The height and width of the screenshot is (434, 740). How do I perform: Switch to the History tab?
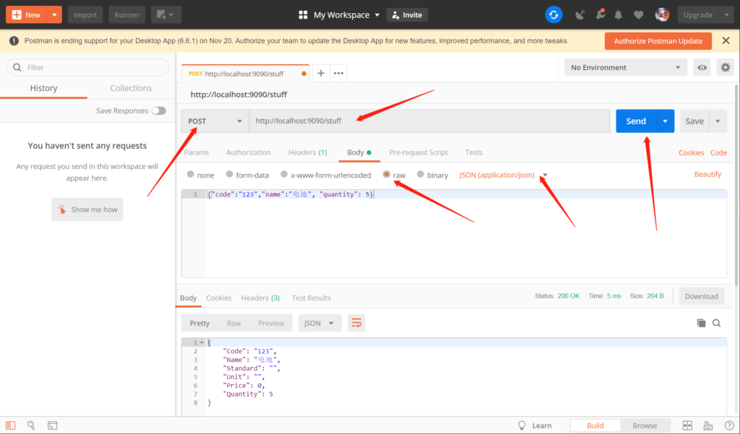(43, 88)
